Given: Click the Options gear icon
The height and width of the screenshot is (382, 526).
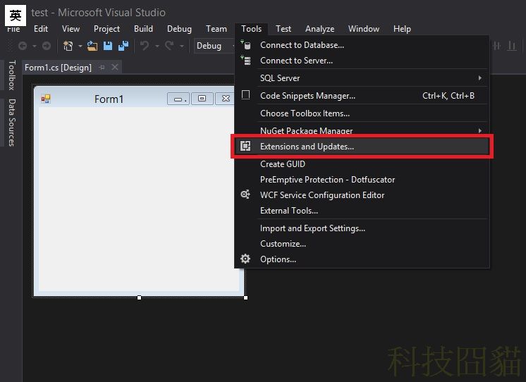Looking at the screenshot, I should (245, 259).
